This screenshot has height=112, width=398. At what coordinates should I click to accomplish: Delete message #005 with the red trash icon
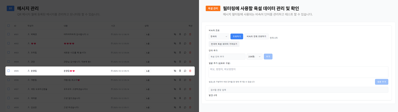click(190, 71)
